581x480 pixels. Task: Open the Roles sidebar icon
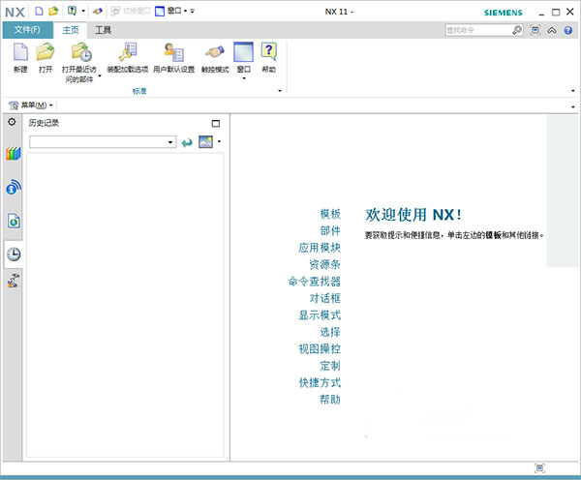(x=14, y=281)
